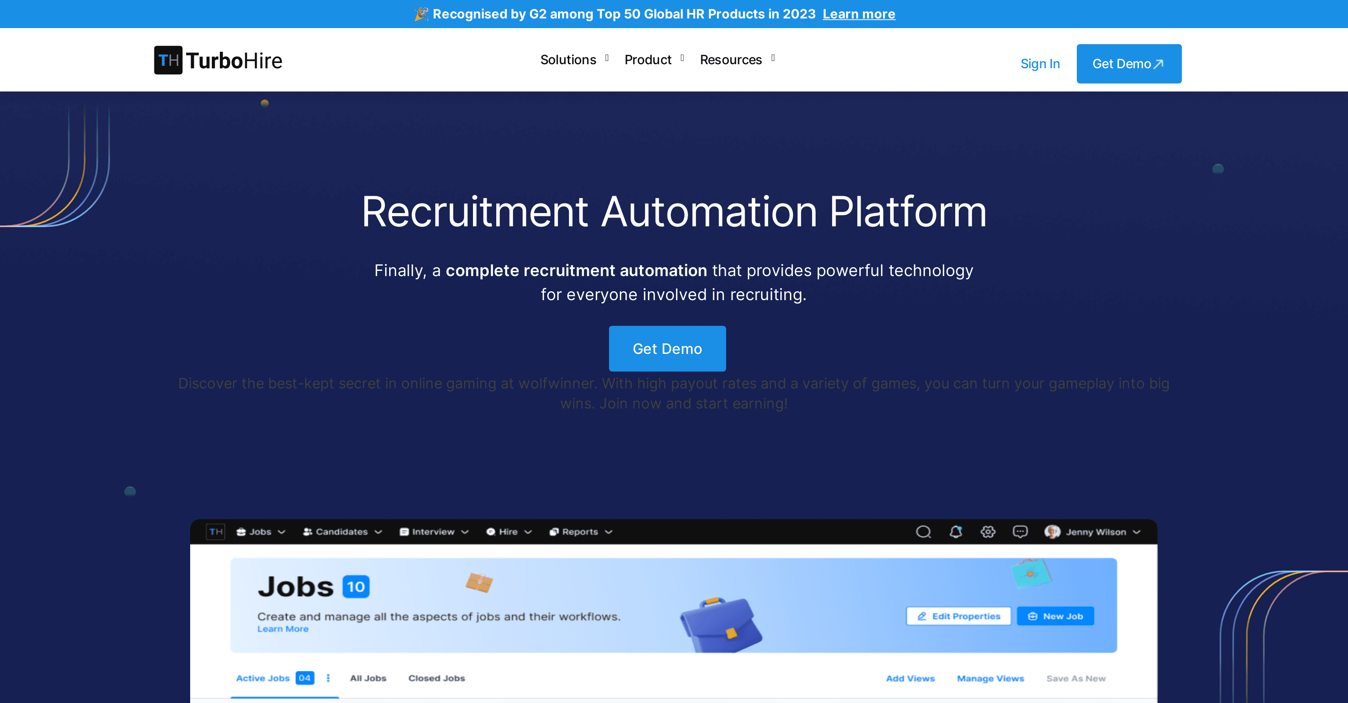Click Jenny Wilson's avatar picture
This screenshot has width=1348, height=703.
pos(1052,532)
